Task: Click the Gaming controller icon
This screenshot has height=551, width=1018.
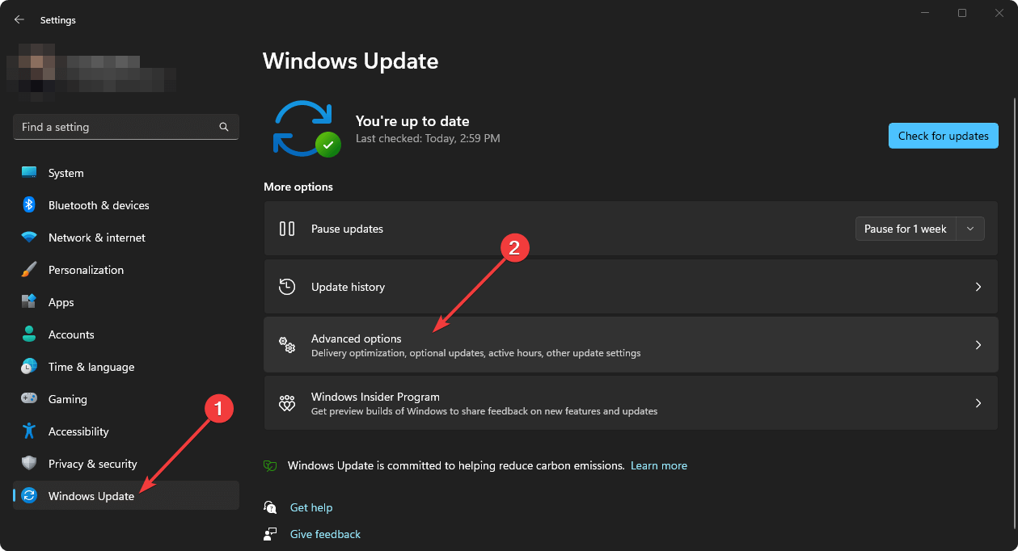Action: pyautogui.click(x=29, y=399)
